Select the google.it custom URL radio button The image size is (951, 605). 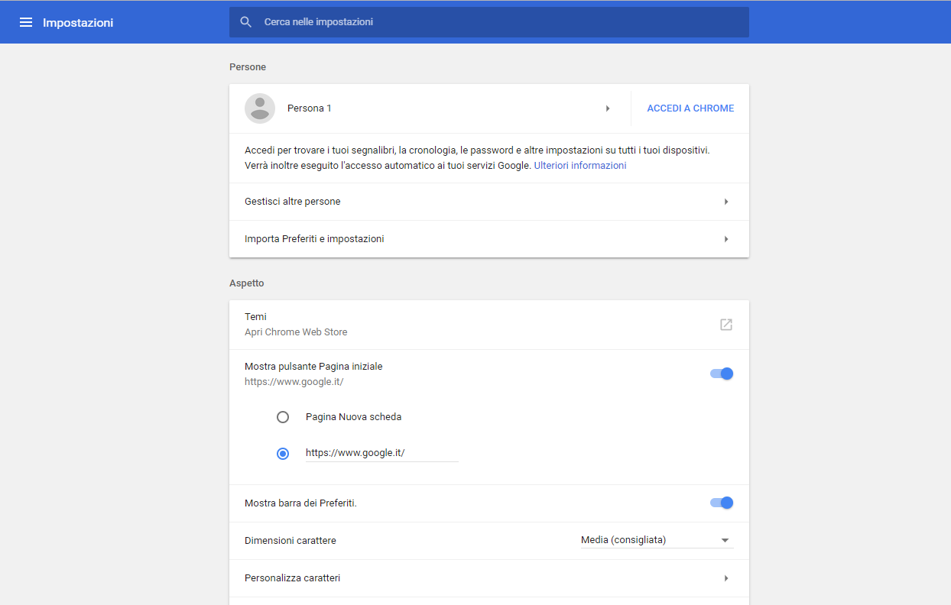pyautogui.click(x=283, y=454)
